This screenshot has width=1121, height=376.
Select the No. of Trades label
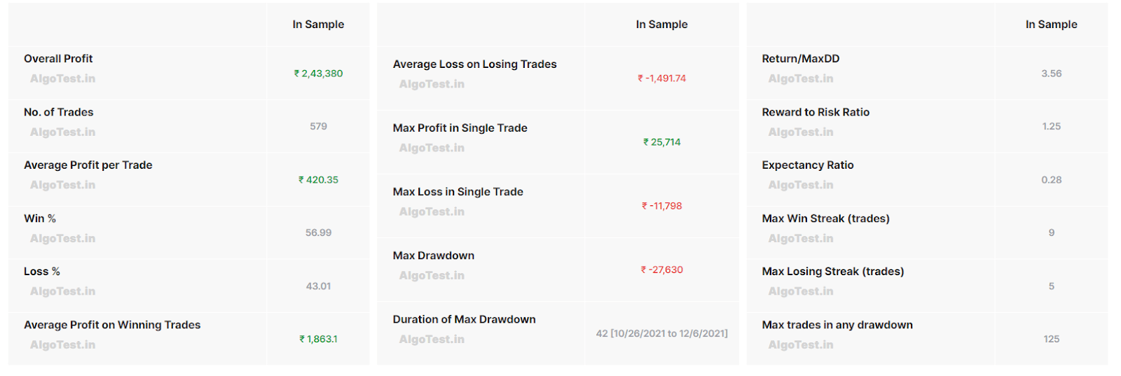pyautogui.click(x=58, y=112)
